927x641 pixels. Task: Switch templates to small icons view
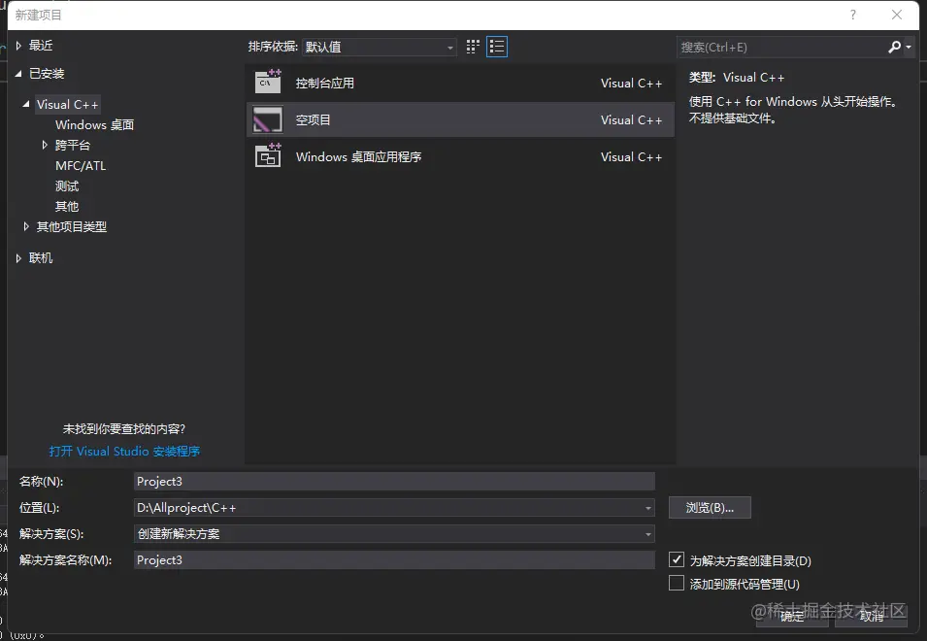(x=473, y=46)
